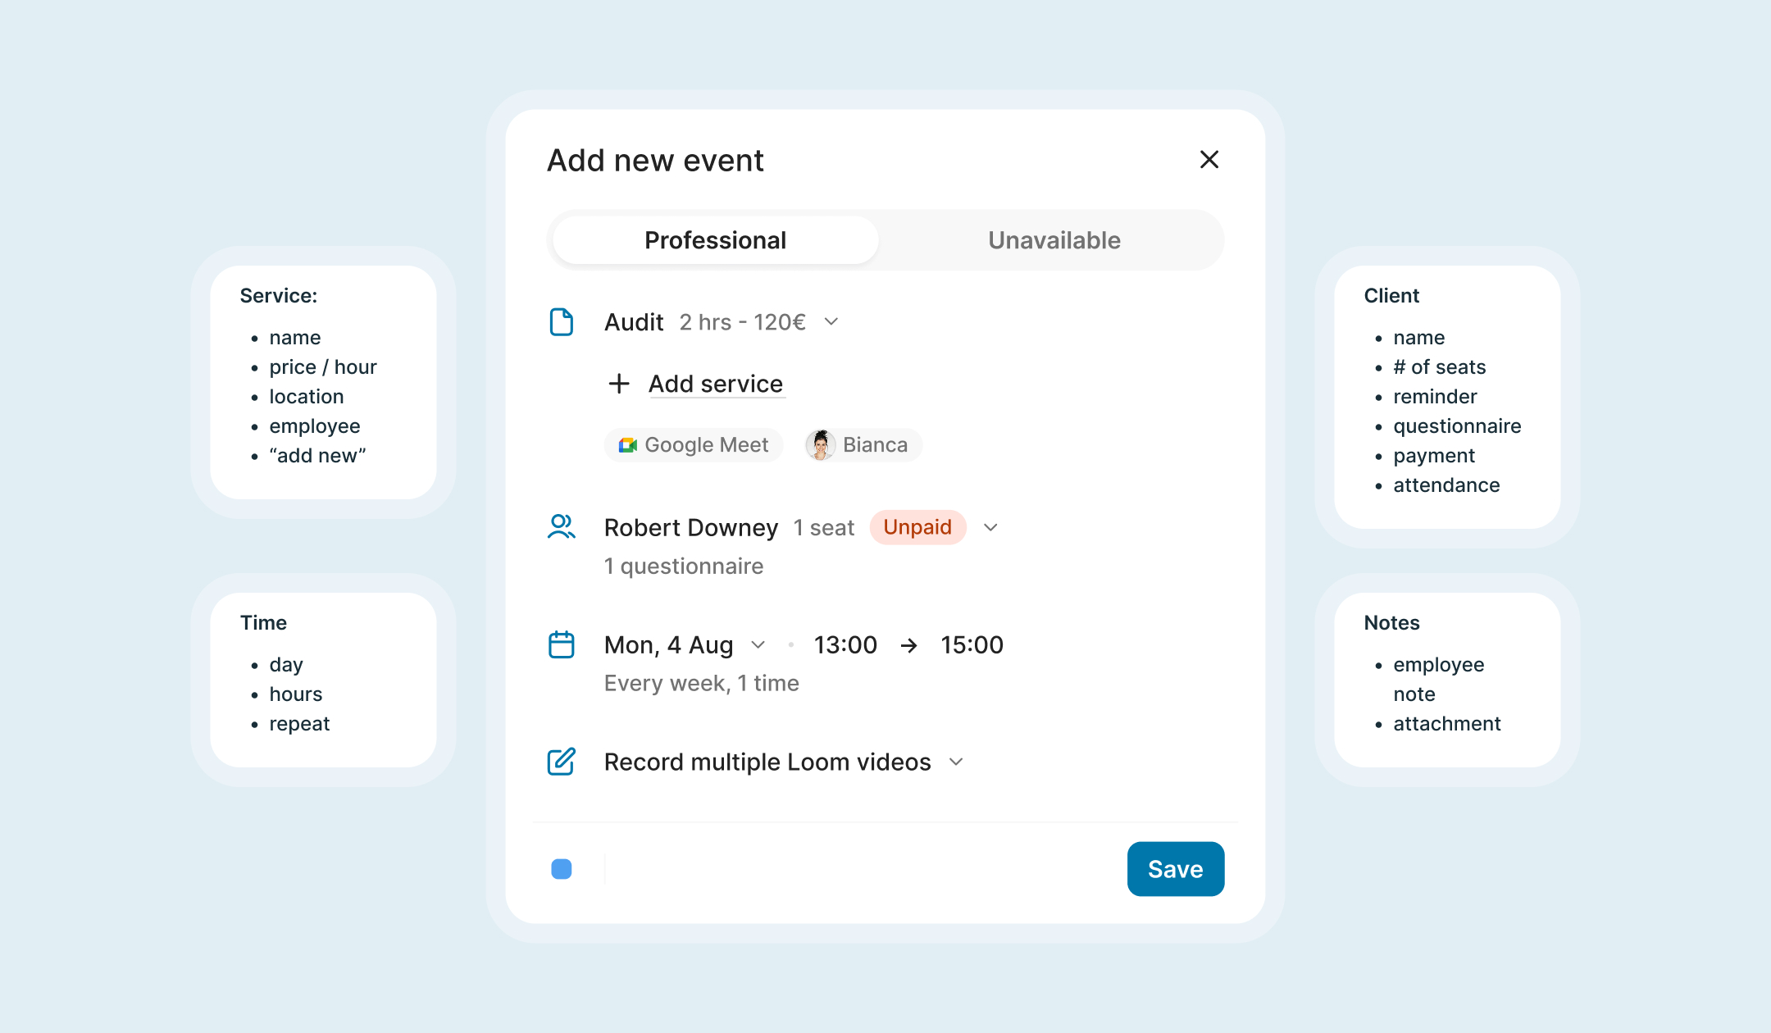Click the 13:00 start time field
Viewport: 1771px width, 1033px height.
(x=845, y=645)
